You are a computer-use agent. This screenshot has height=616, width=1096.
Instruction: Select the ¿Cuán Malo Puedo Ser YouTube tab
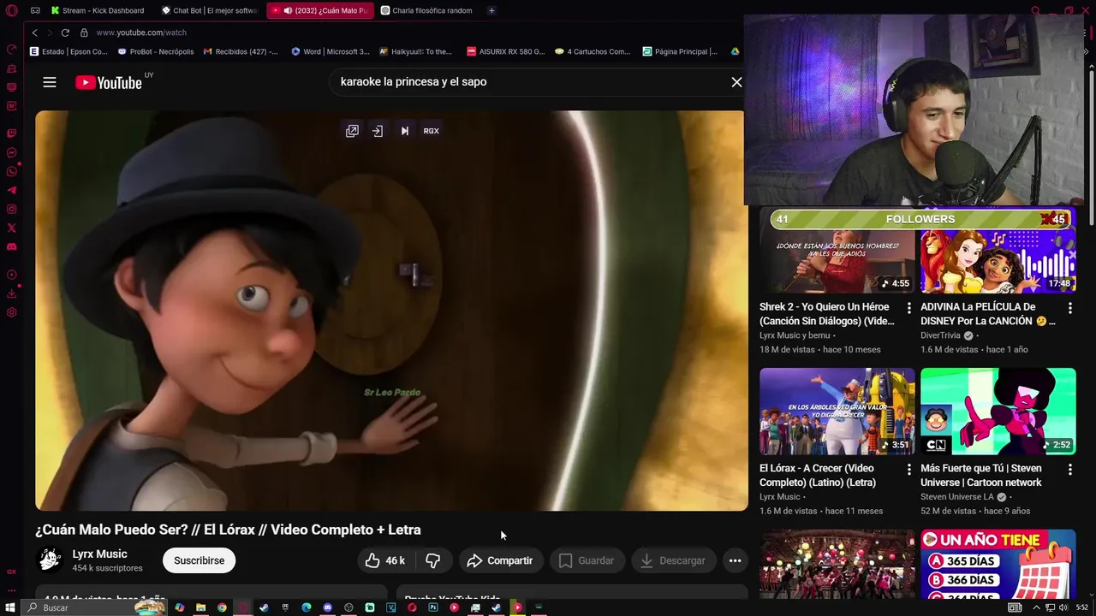click(x=321, y=10)
